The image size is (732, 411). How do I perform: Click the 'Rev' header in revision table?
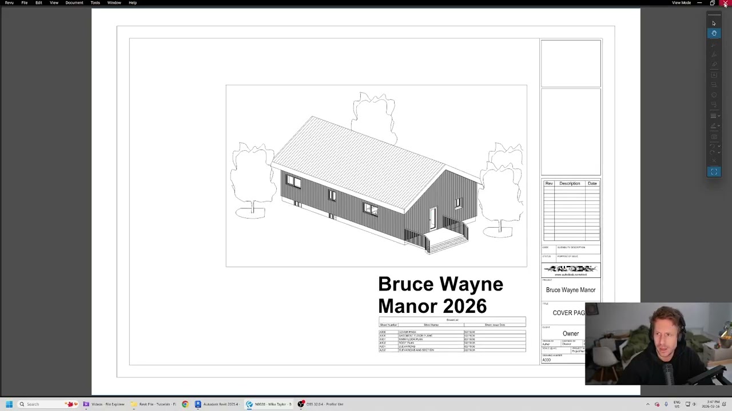click(x=549, y=183)
